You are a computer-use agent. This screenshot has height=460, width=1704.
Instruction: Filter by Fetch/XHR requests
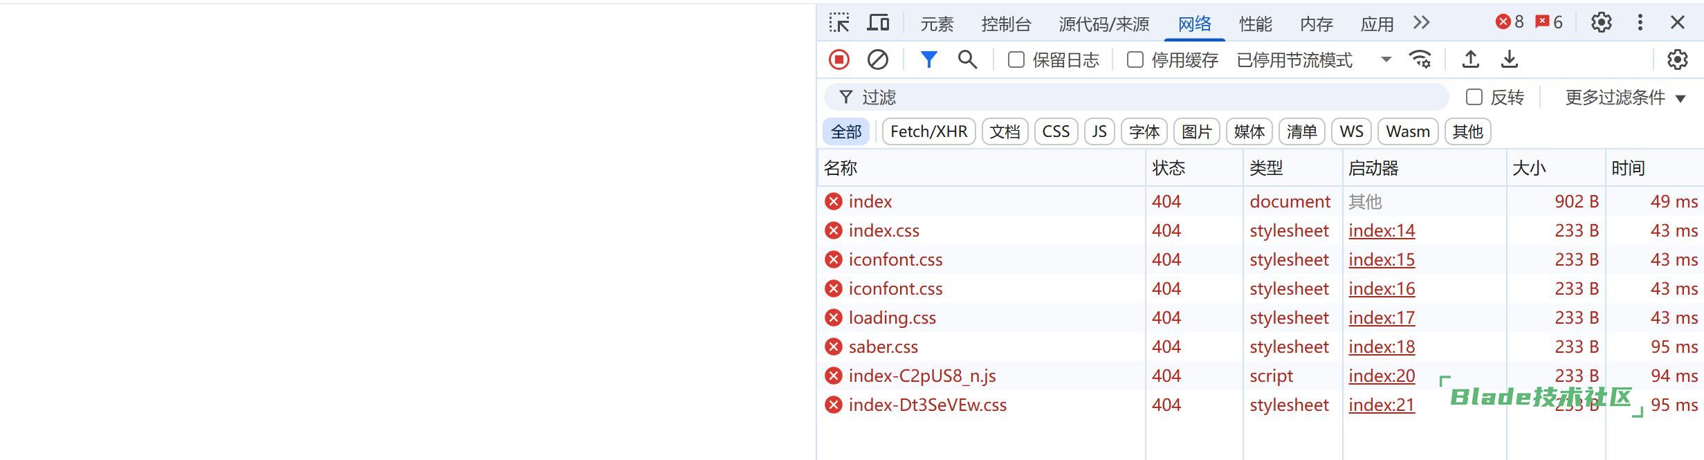(x=928, y=131)
